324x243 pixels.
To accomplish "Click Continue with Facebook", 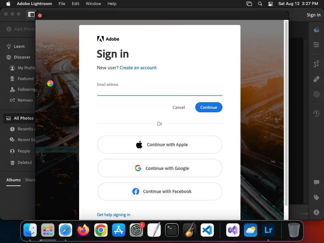I will (x=159, y=191).
